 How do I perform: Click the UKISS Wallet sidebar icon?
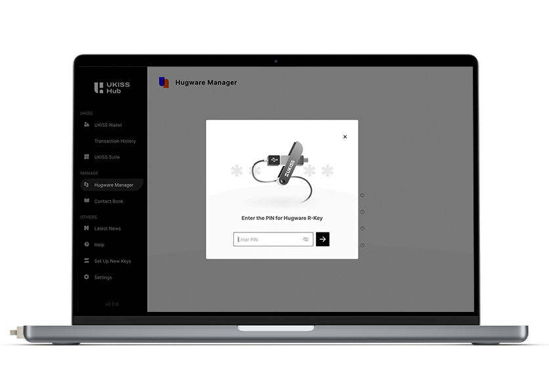point(87,125)
